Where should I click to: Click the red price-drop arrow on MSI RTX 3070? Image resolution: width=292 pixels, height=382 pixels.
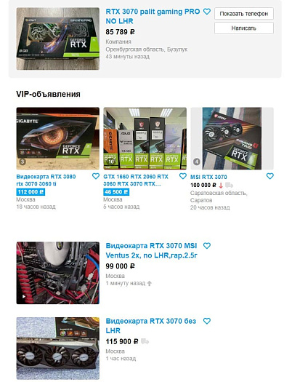tap(221, 186)
